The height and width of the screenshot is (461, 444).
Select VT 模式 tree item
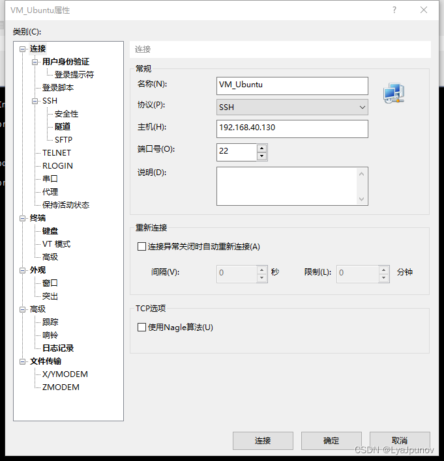pyautogui.click(x=57, y=244)
